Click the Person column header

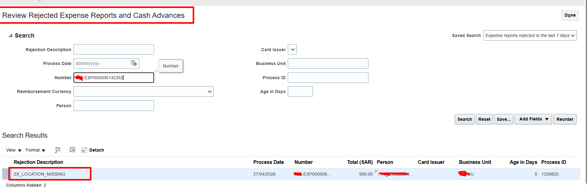(385, 162)
